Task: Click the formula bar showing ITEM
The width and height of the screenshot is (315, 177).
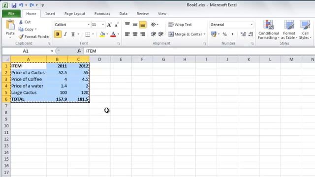Action: pyautogui.click(x=199, y=51)
